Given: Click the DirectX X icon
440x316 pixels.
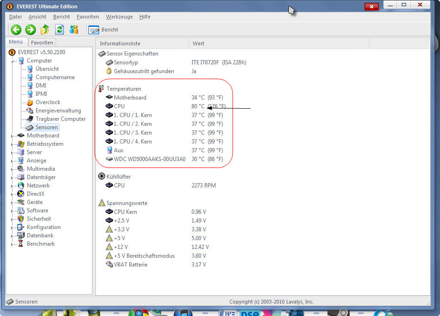Looking at the screenshot, I should [21, 194].
